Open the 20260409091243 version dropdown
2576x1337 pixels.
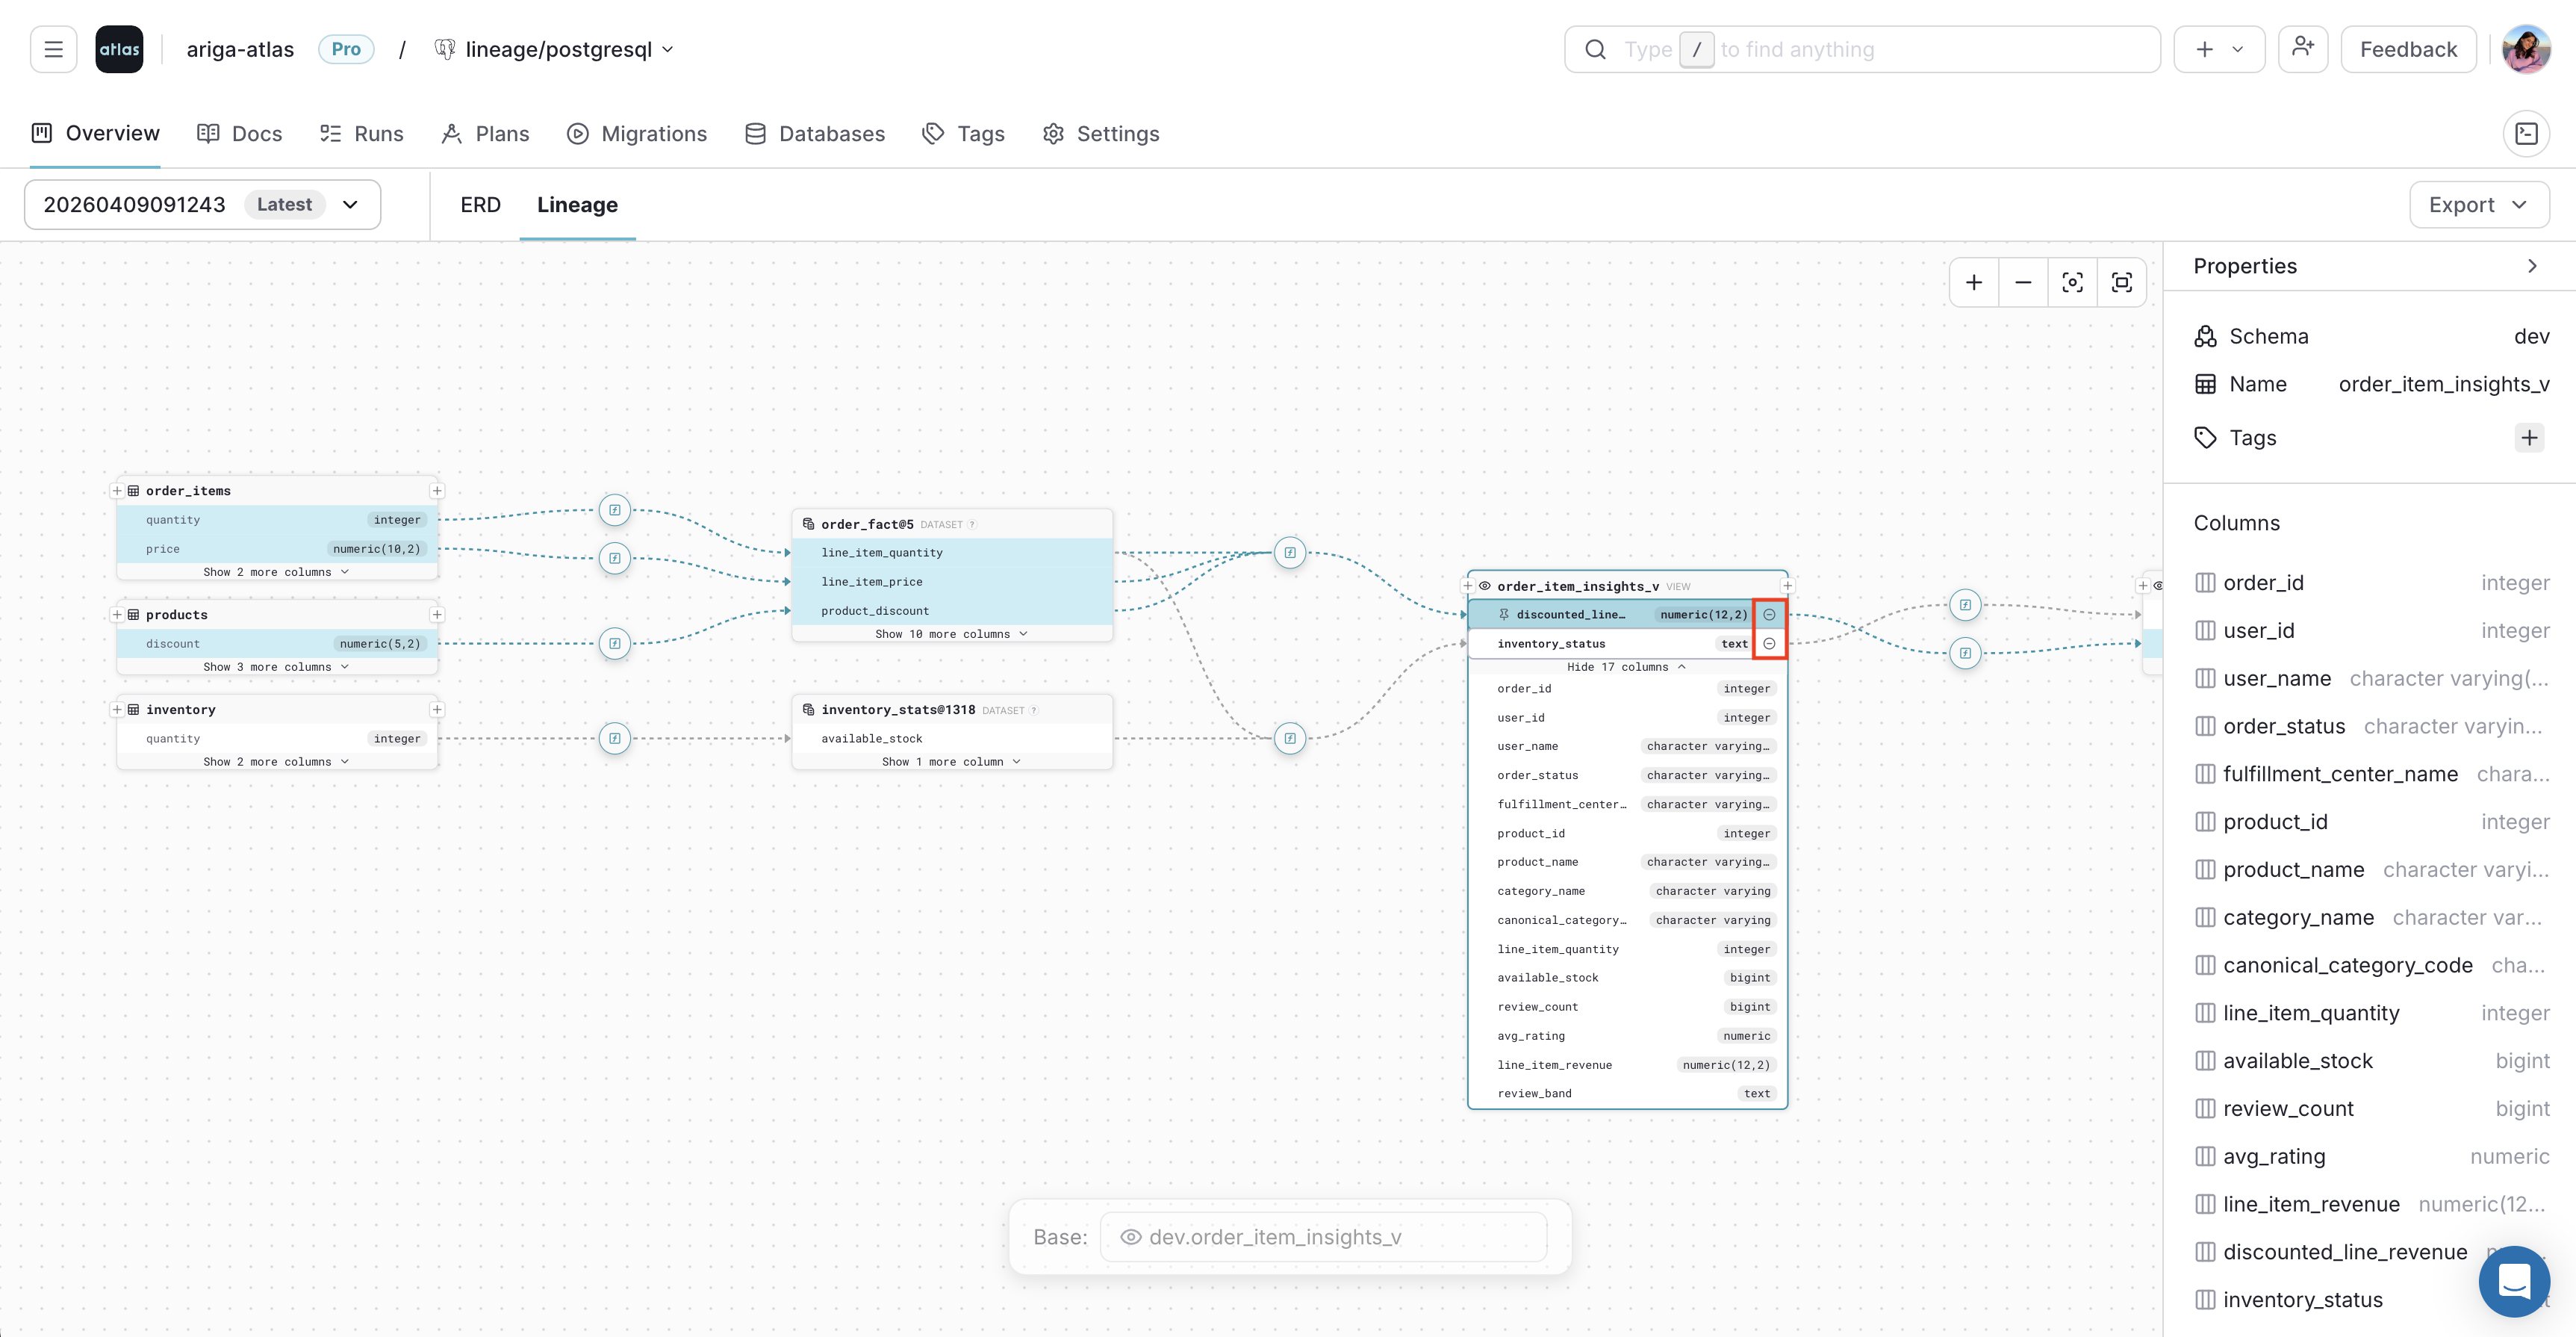[x=350, y=204]
